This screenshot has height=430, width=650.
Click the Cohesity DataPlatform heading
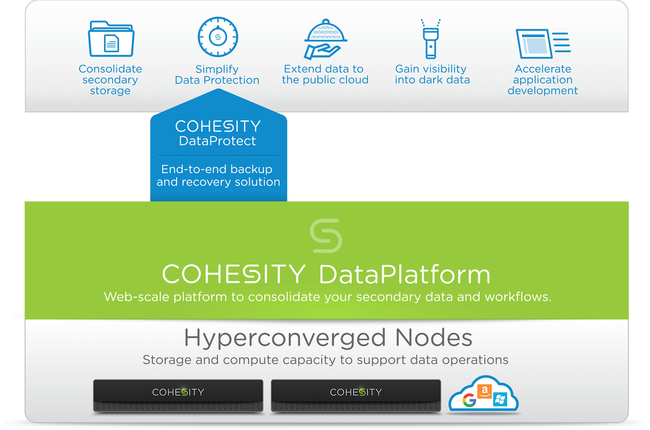(326, 274)
